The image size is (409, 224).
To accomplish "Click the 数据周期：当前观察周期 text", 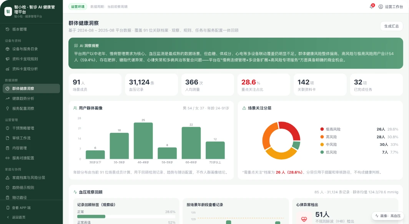I will pyautogui.click(x=109, y=7).
